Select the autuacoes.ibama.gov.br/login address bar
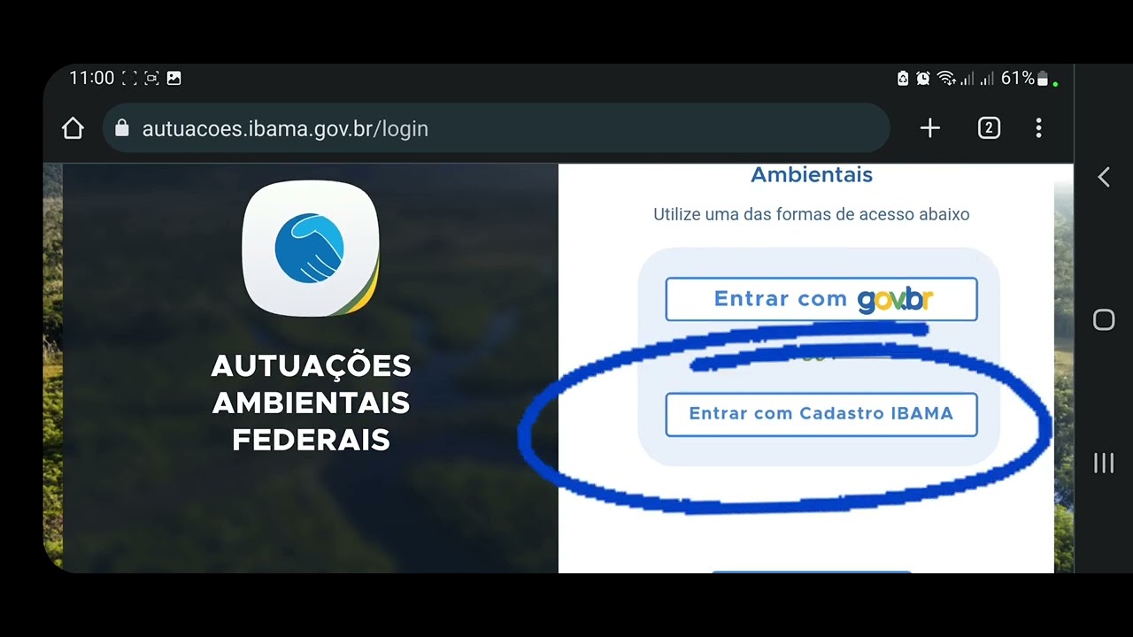Screen dimensions: 1133x637 pyautogui.click(x=496, y=128)
